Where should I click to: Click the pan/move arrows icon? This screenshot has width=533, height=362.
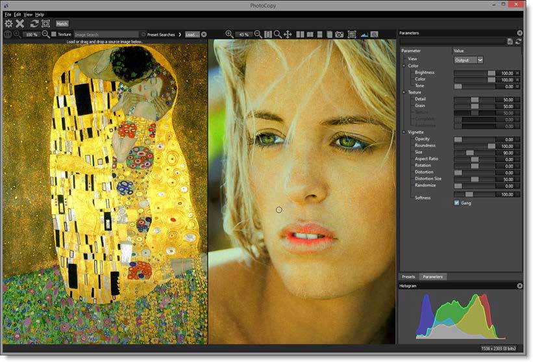[288, 34]
